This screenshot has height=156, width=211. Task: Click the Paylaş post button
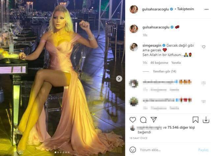tap(203, 150)
